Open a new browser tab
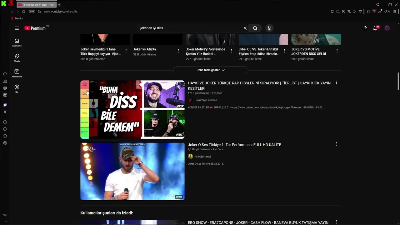Screen dimensions: 400x225 pyautogui.click(x=59, y=5)
